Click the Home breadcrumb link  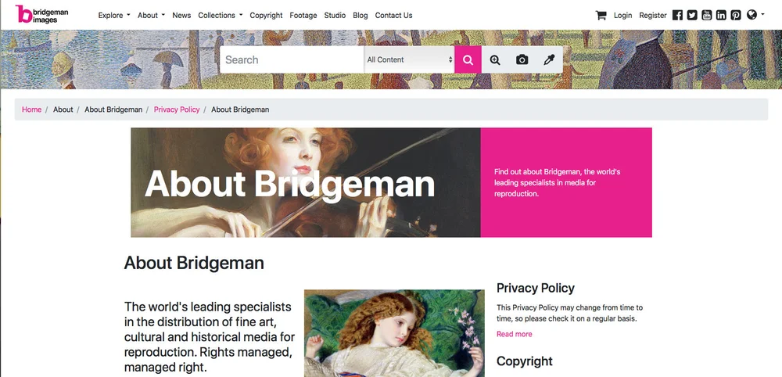coord(31,110)
